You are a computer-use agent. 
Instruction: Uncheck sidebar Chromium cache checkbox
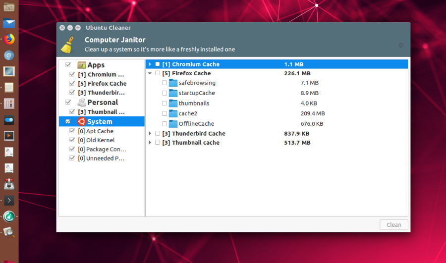(x=72, y=74)
